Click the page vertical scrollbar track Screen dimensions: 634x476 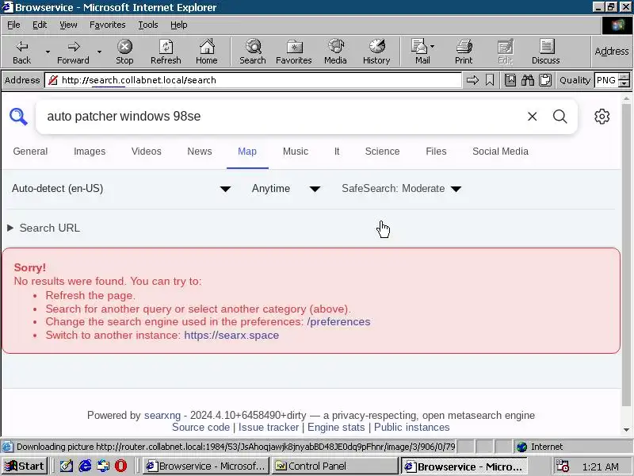tap(626, 263)
